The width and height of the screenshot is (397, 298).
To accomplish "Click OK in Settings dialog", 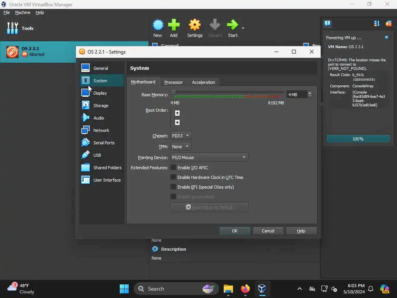I will click(235, 231).
